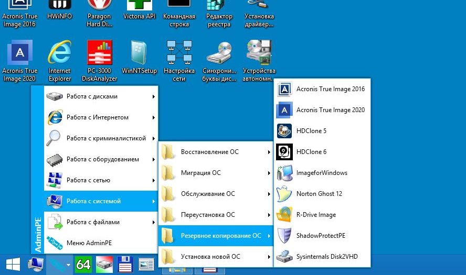Image resolution: width=466 pixels, height=275 pixels.
Task: Click the computer monitor taskbar icon
Action: 36,264
